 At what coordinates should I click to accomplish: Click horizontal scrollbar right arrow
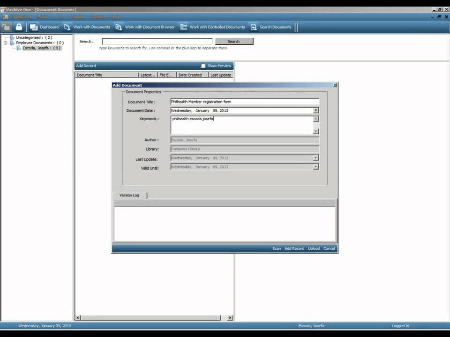pyautogui.click(x=230, y=317)
